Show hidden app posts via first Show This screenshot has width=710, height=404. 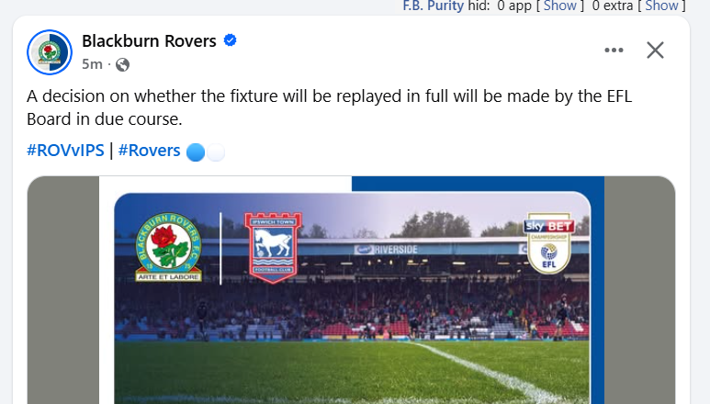coord(560,6)
